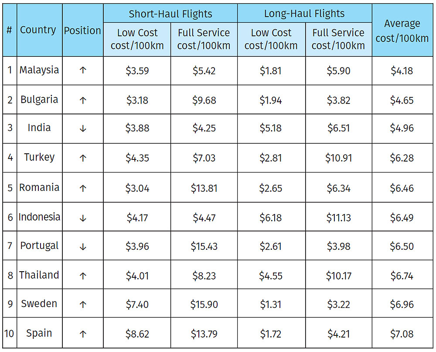Select the up arrow beside Spain

point(83,334)
